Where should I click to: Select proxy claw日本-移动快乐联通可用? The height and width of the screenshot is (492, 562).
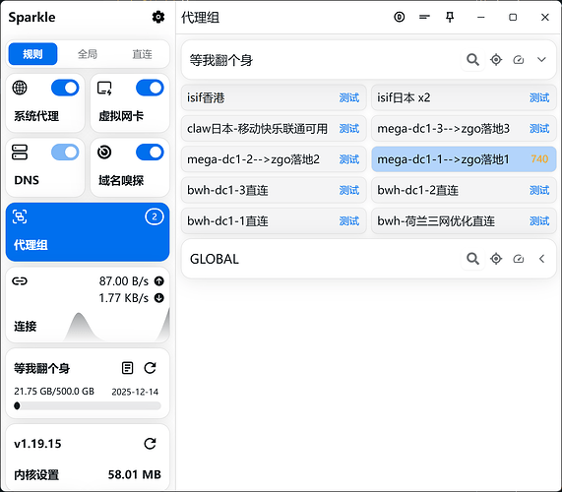coord(274,128)
